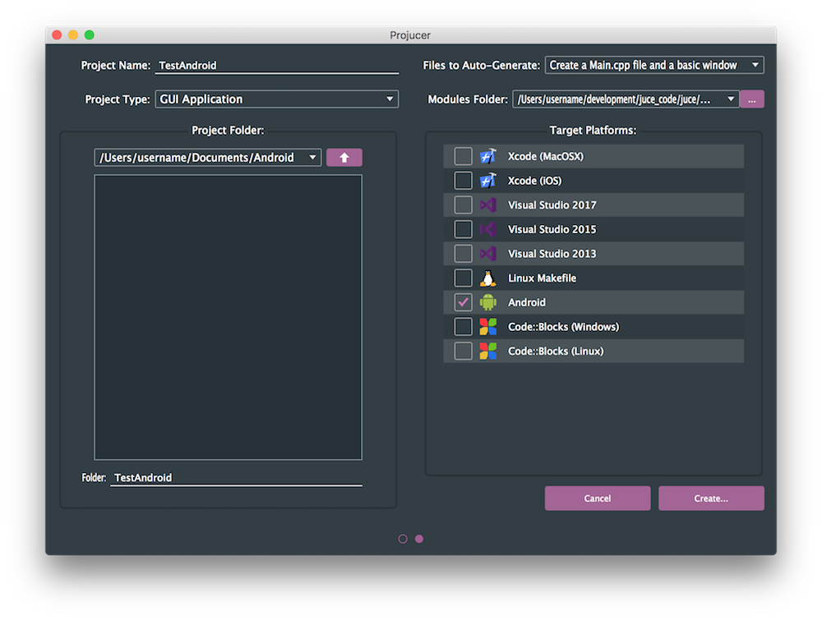
Task: Click the Visual Studio 2013 icon
Action: tap(488, 254)
